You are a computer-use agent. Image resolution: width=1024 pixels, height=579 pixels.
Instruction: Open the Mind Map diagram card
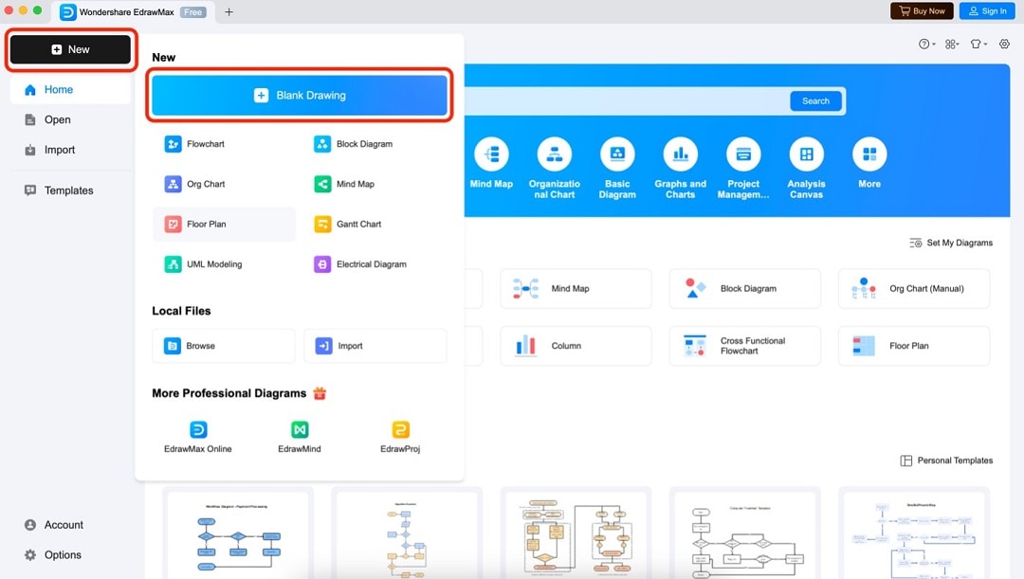[x=576, y=288]
